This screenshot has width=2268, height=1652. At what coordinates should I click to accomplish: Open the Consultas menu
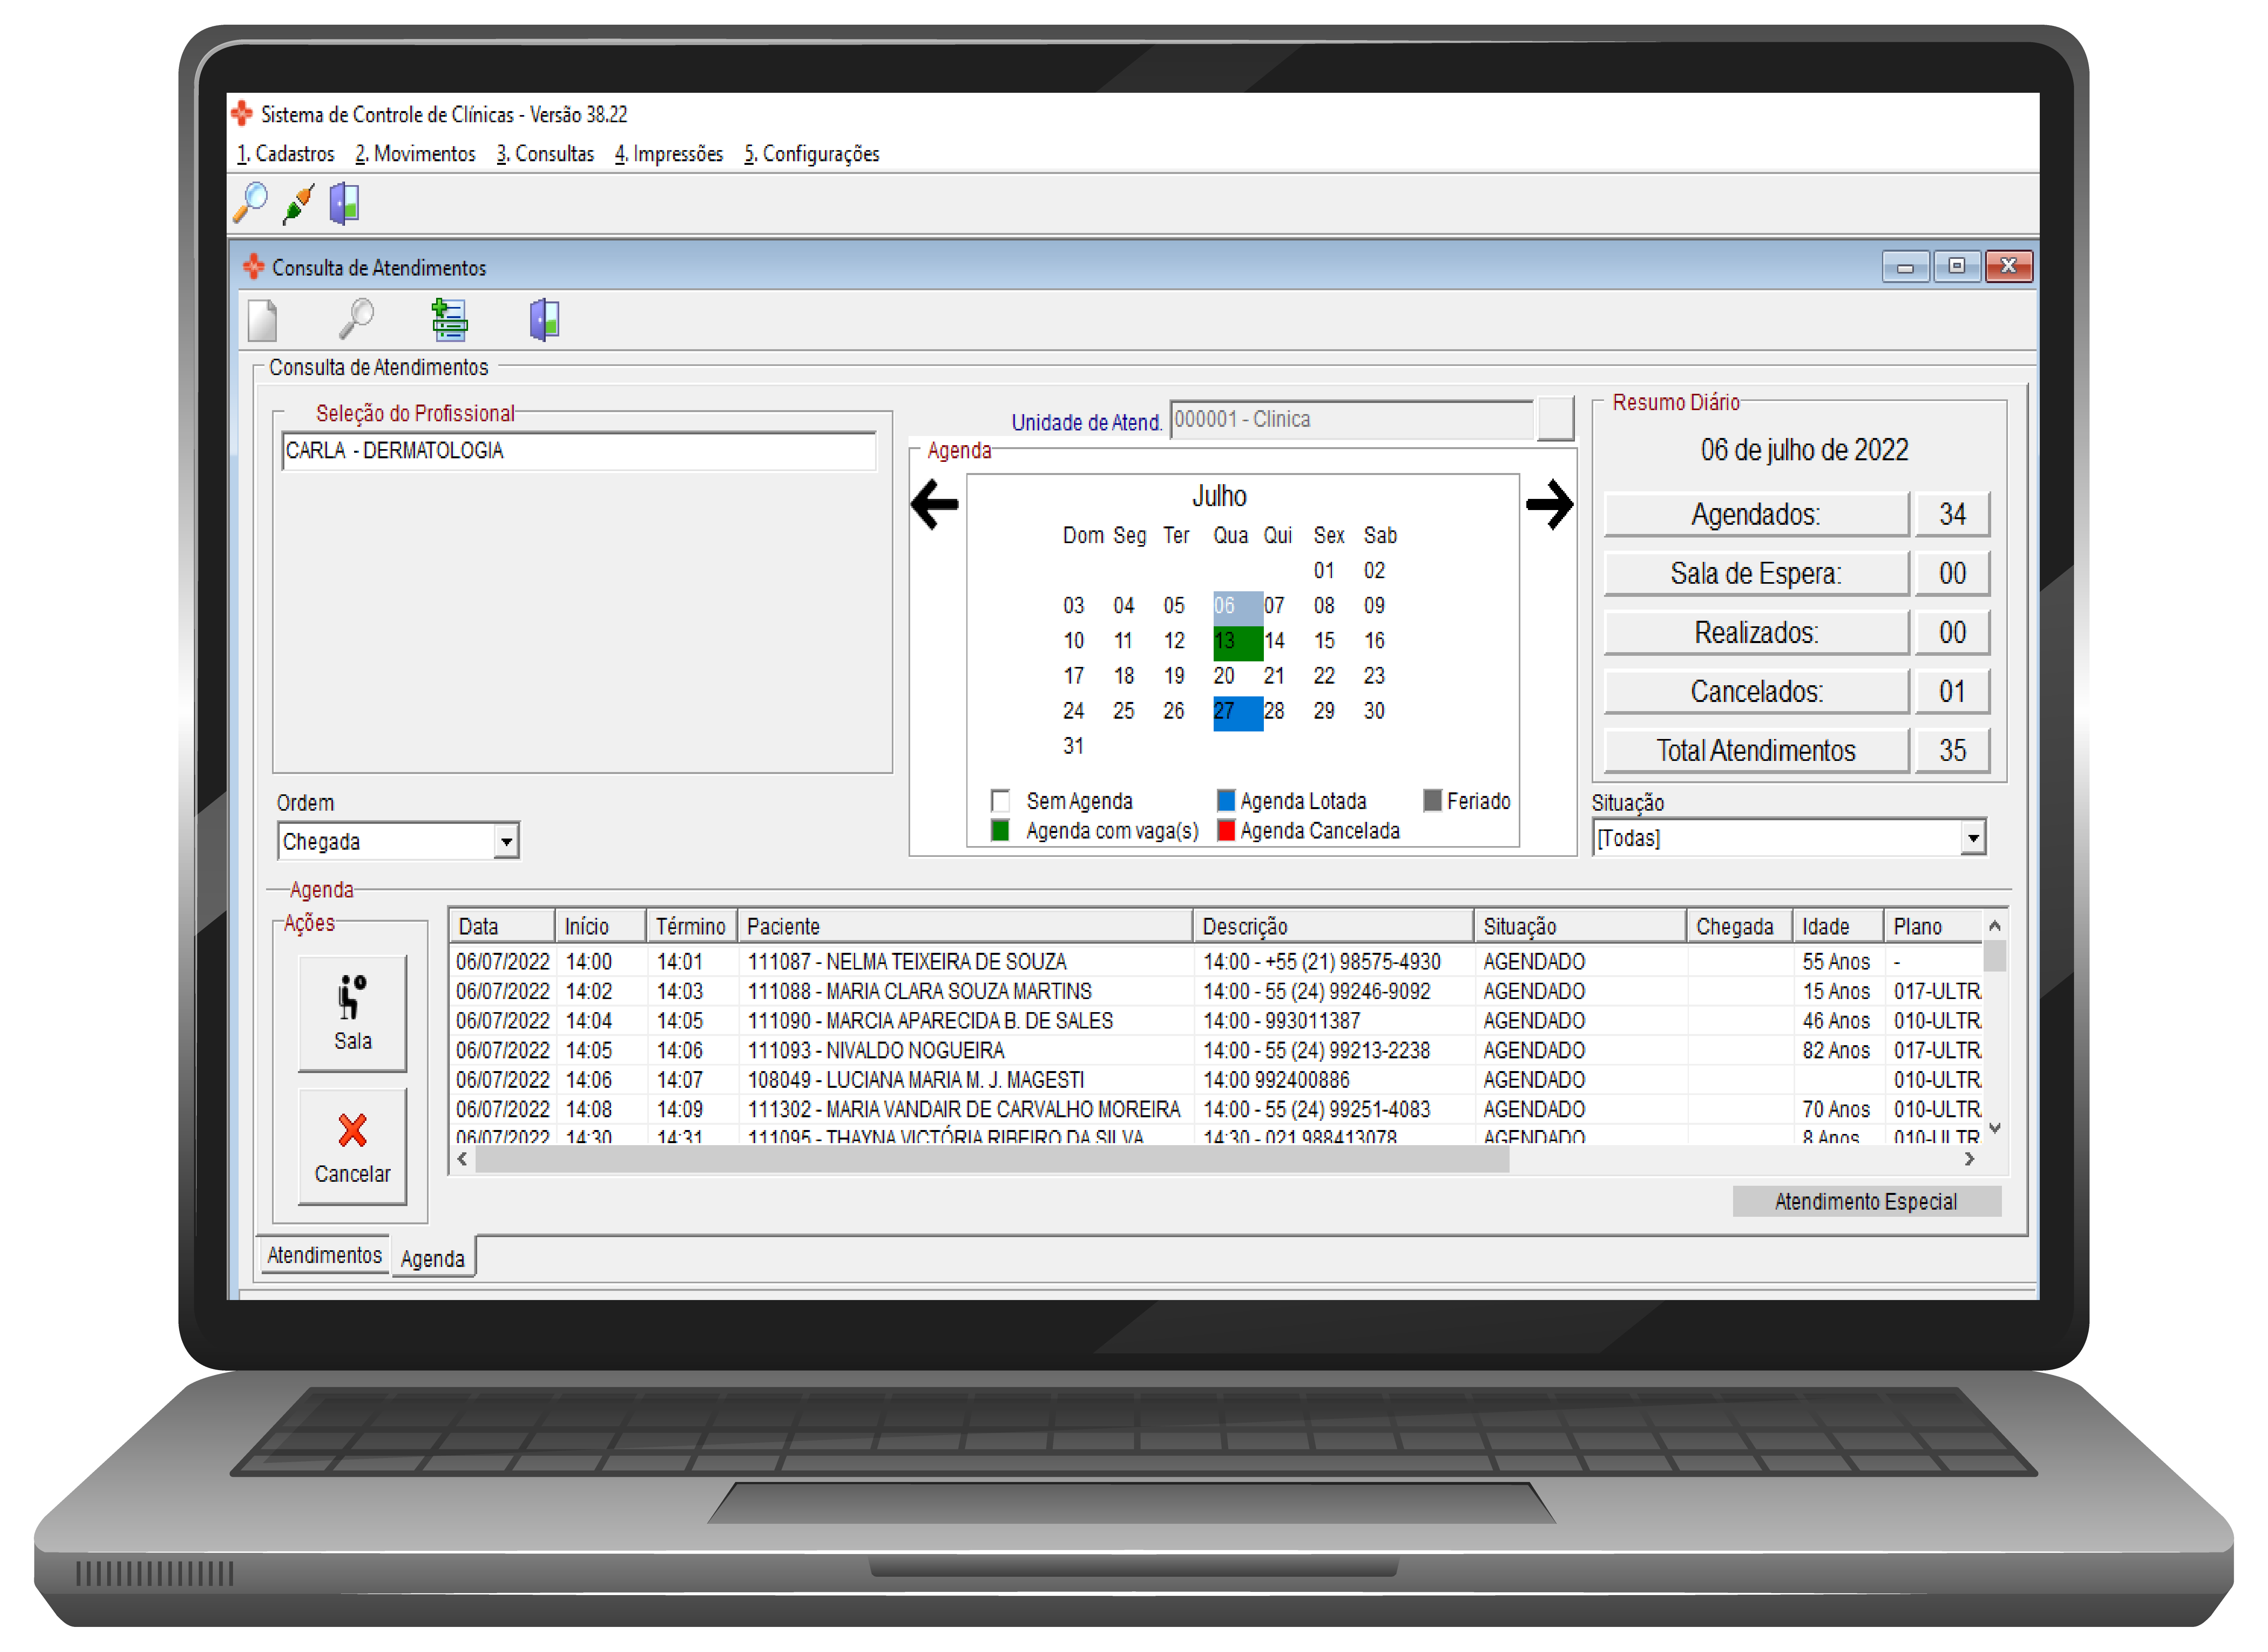click(545, 154)
